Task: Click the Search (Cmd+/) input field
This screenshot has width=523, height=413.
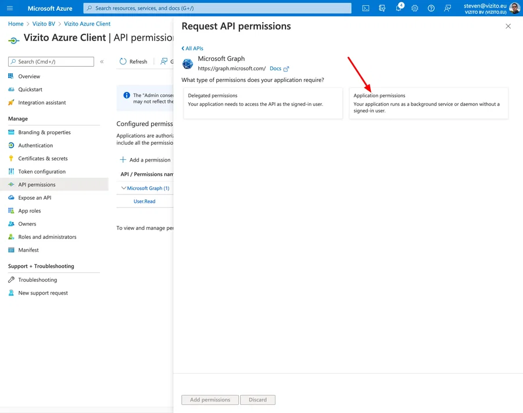Action: pyautogui.click(x=51, y=62)
